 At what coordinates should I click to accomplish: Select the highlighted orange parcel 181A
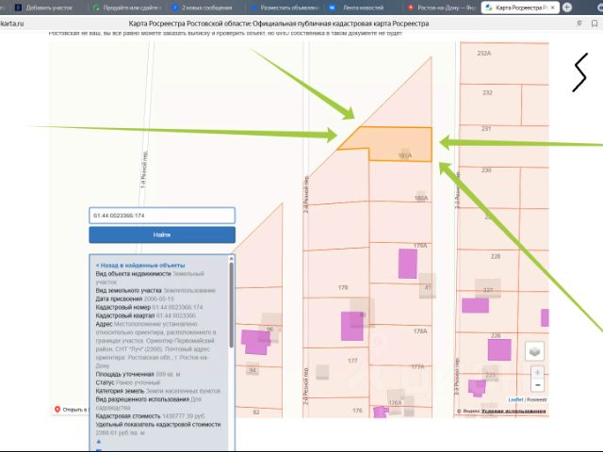point(396,142)
